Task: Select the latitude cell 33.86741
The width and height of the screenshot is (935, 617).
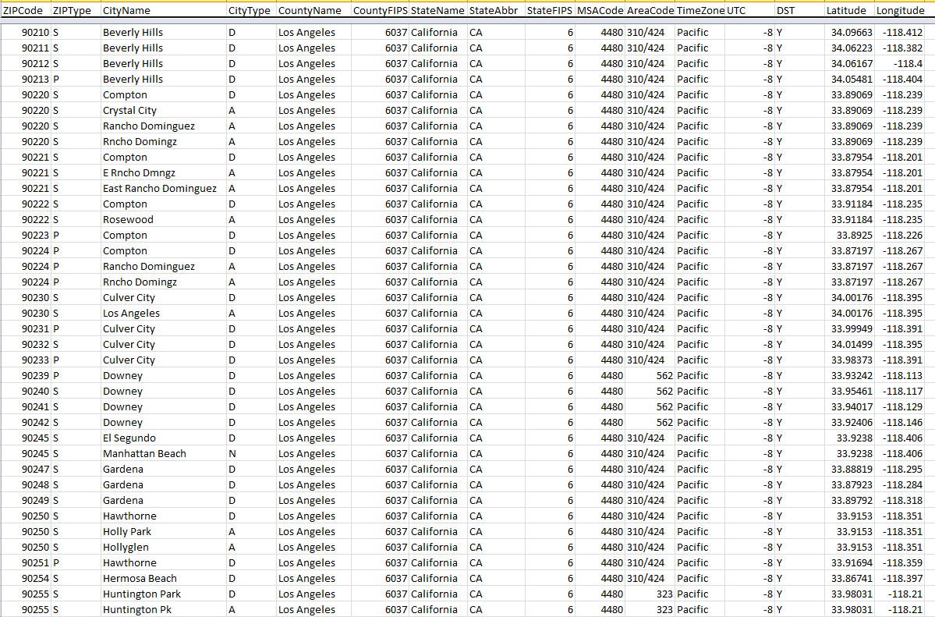Action: pos(848,578)
